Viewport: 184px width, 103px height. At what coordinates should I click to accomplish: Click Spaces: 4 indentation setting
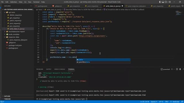click(x=154, y=102)
